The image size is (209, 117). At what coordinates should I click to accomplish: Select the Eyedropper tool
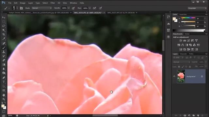[x=4, y=39]
